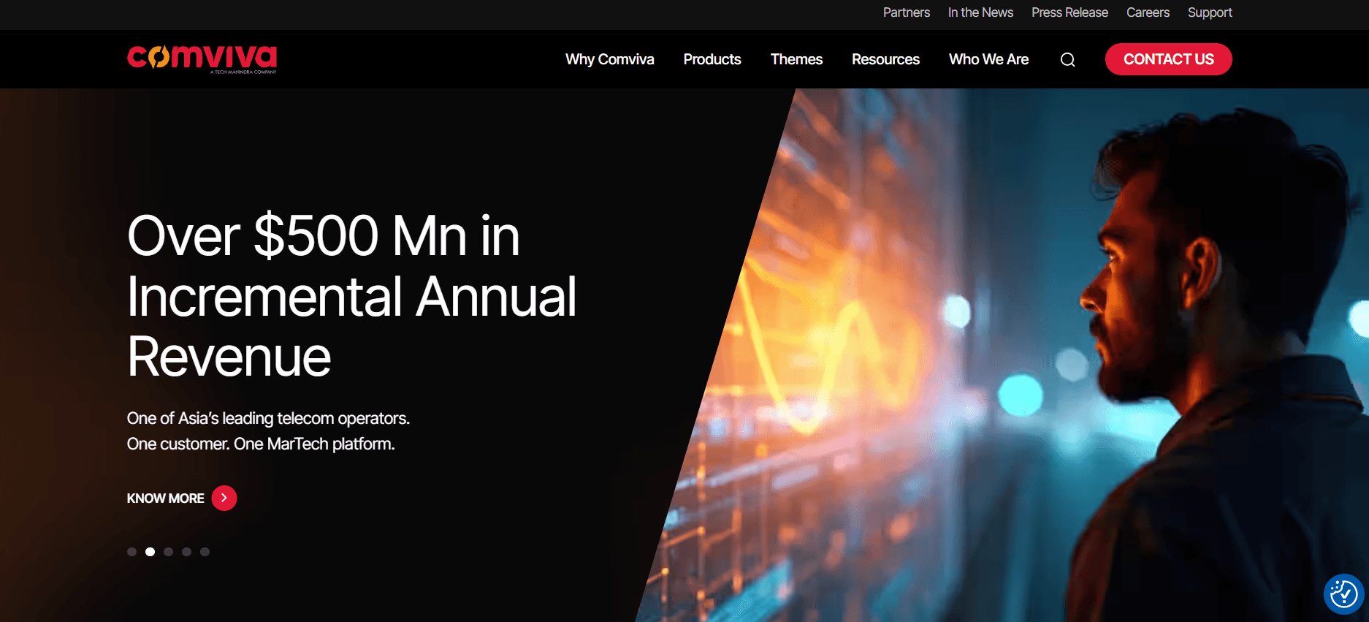Open the Careers link
Screen dimensions: 1369x622
coord(1148,12)
